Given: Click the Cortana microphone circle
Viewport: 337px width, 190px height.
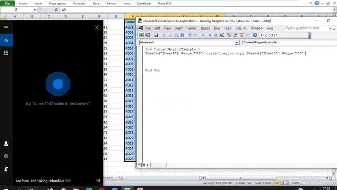Looking at the screenshot, I should tap(58, 84).
